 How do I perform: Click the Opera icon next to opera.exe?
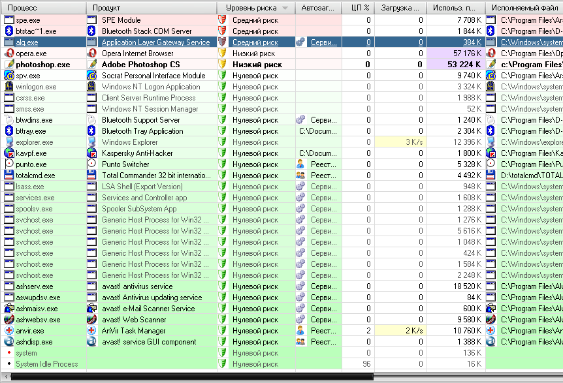coord(8,54)
